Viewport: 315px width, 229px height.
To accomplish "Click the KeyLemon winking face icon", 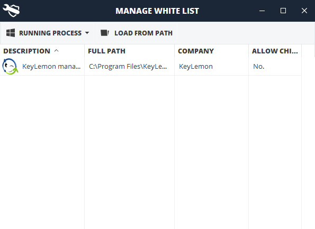I will (10, 67).
